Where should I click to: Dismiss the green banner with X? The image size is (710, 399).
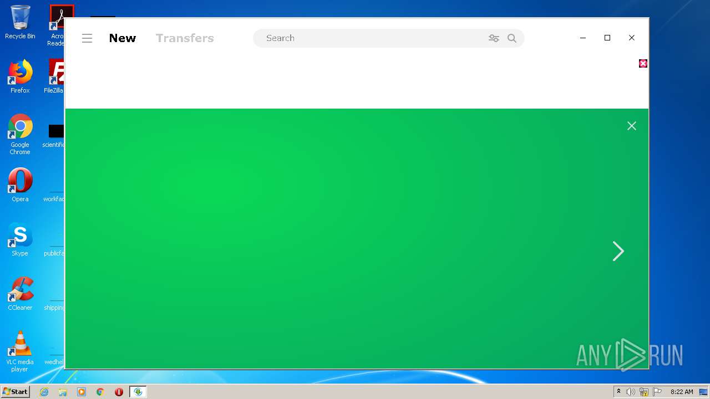(x=632, y=126)
